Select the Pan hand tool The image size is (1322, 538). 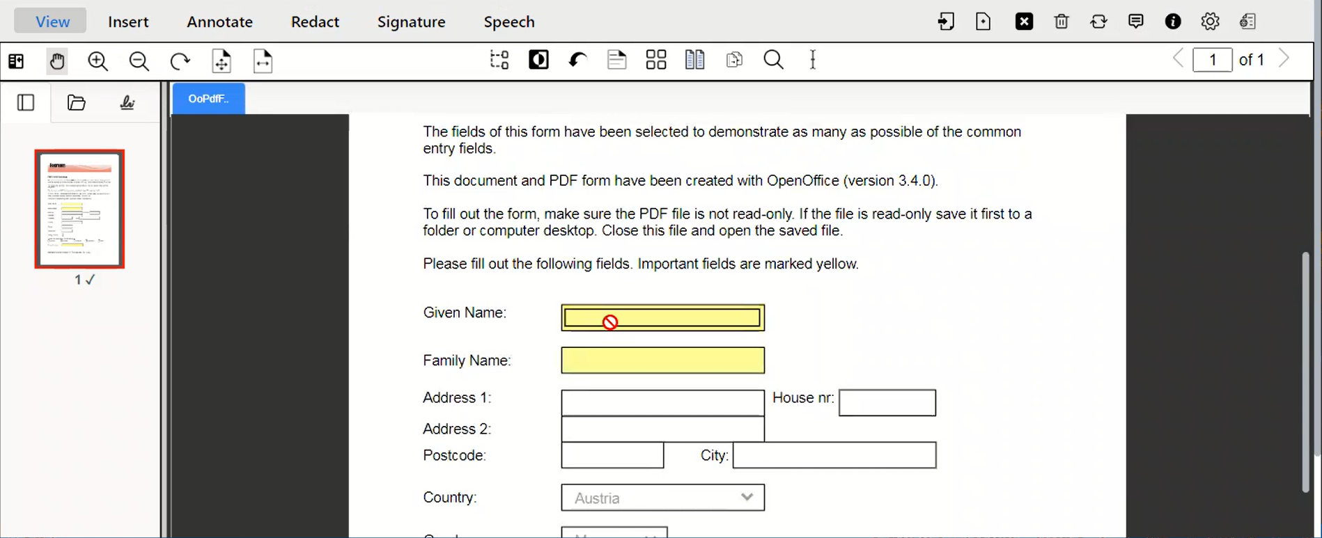57,61
